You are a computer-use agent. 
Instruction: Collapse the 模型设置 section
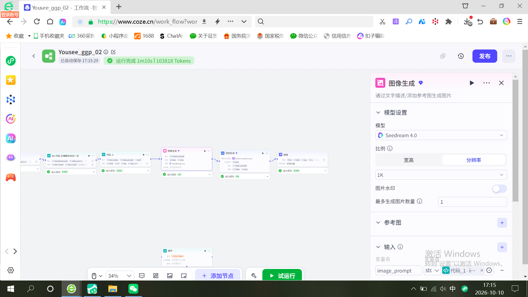coord(378,112)
